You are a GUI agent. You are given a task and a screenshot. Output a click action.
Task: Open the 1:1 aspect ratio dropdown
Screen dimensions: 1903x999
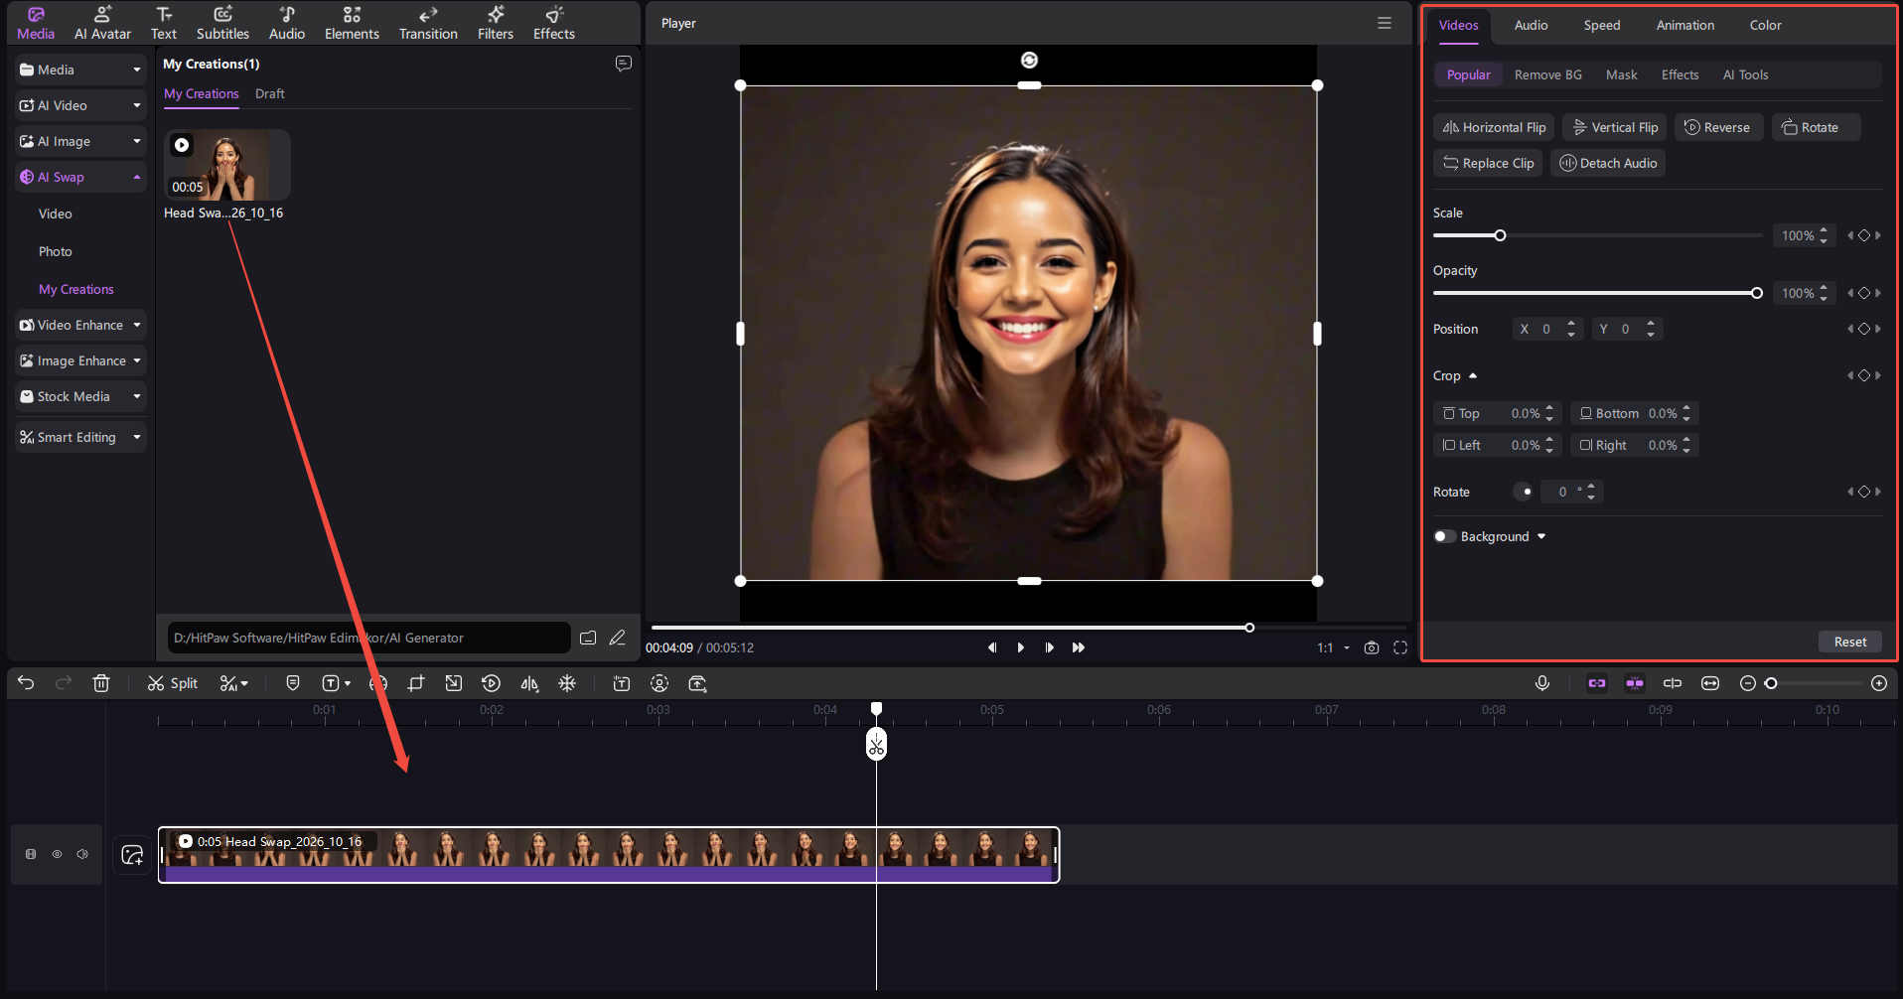1334,647
